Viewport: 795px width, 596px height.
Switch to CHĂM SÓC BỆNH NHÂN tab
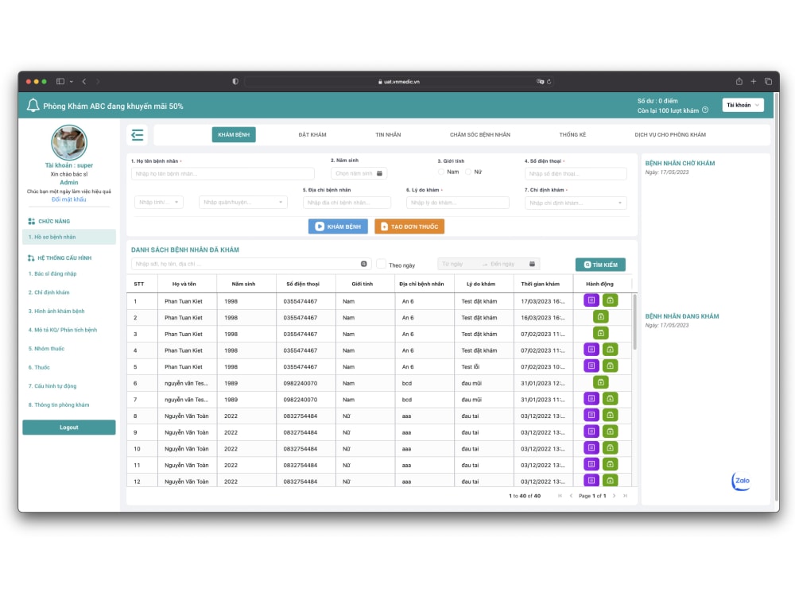click(479, 135)
